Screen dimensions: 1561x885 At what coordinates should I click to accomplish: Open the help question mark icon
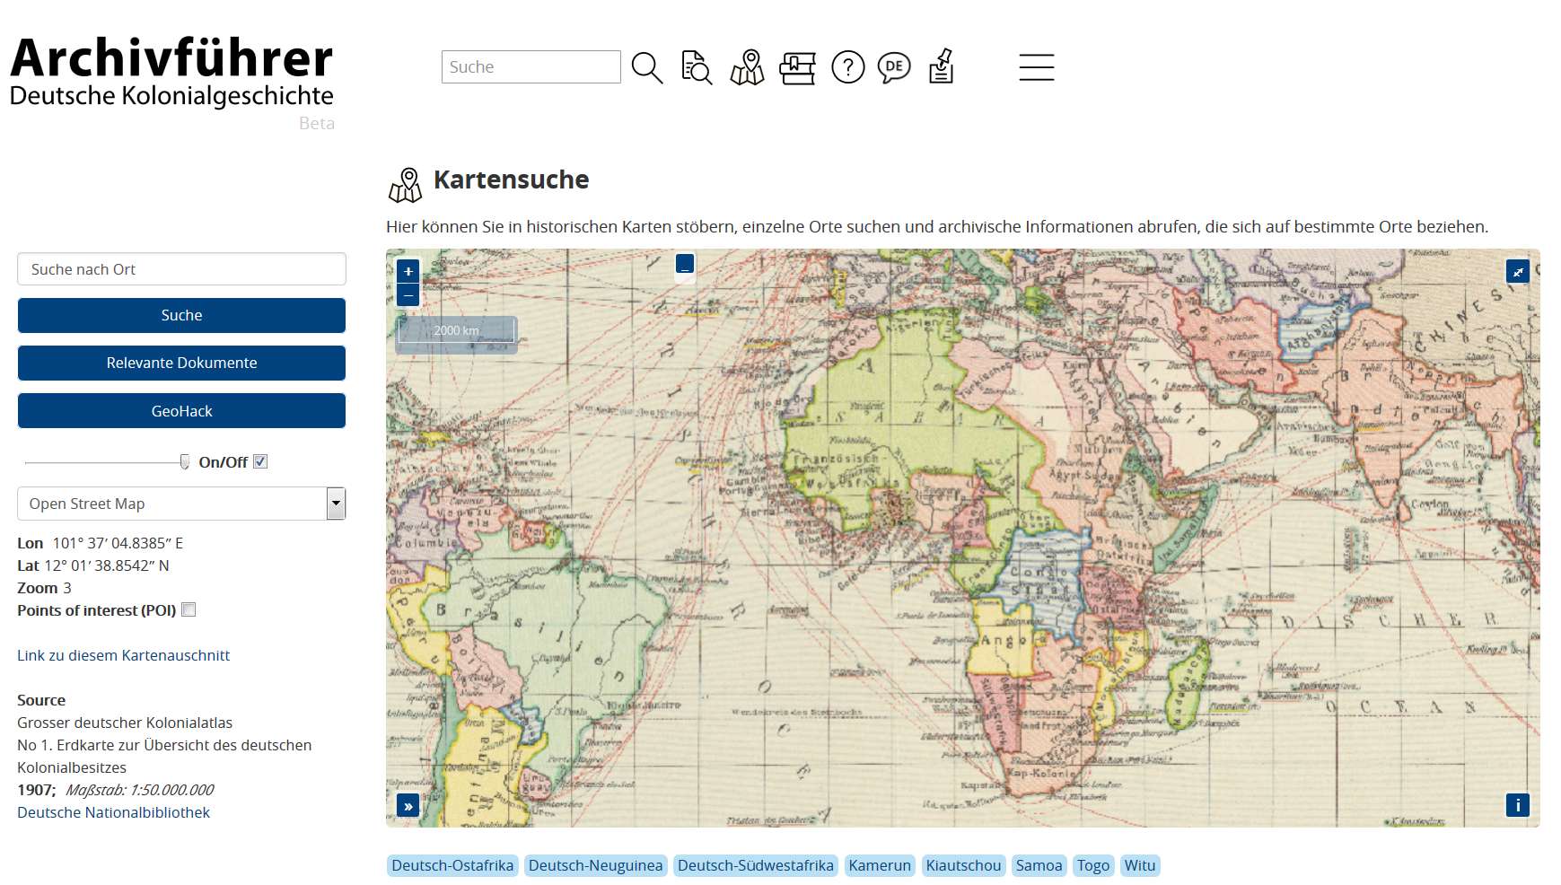click(847, 67)
